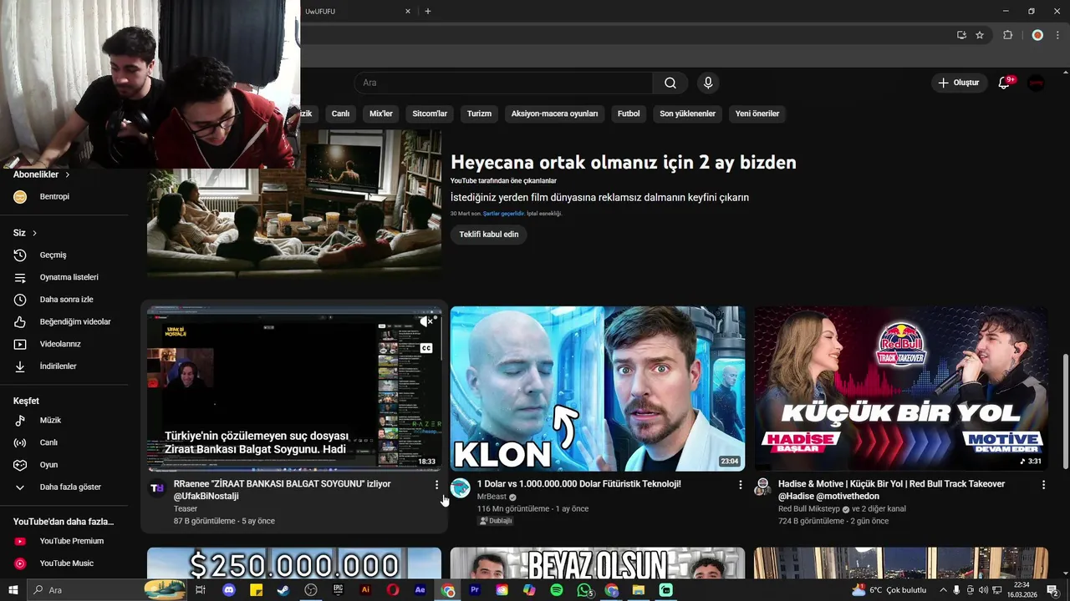Viewport: 1070px width, 601px height.
Task: Open the Küçük Bir Yol thumbnail
Action: click(x=901, y=388)
